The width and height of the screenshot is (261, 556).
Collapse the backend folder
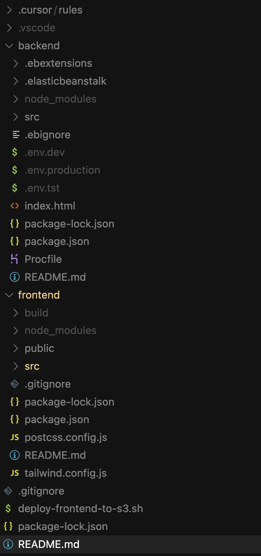9,46
